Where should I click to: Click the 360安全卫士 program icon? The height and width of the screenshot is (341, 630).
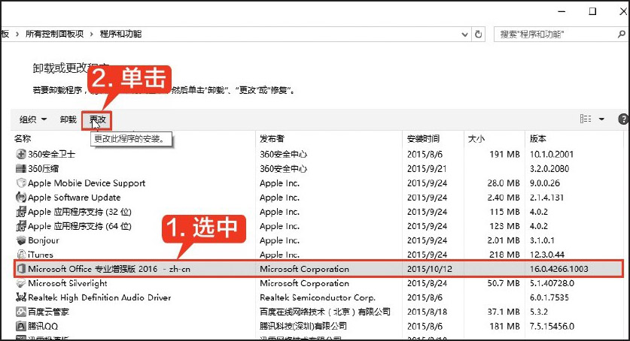tap(21, 154)
